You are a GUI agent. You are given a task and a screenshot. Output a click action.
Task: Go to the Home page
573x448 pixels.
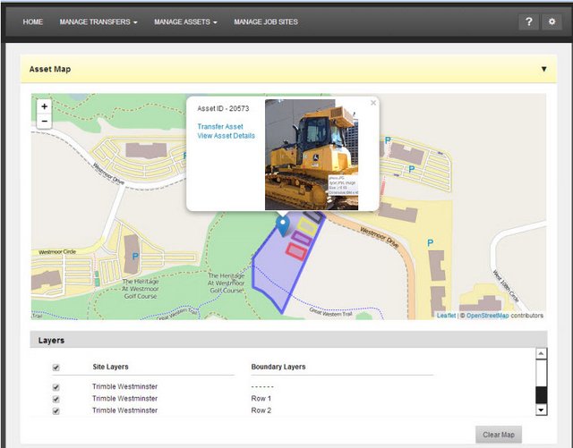[33, 21]
